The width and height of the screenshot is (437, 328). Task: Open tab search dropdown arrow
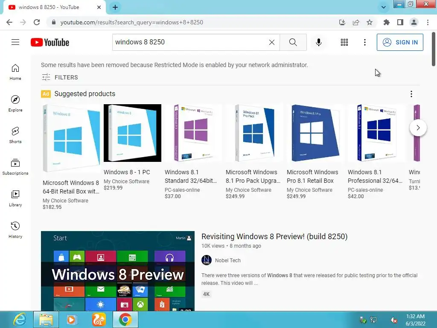384,7
